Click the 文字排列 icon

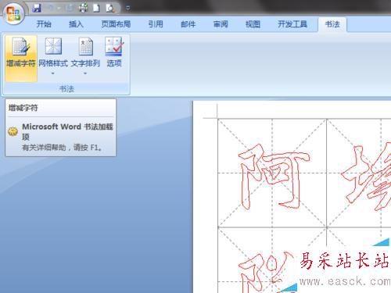click(86, 46)
